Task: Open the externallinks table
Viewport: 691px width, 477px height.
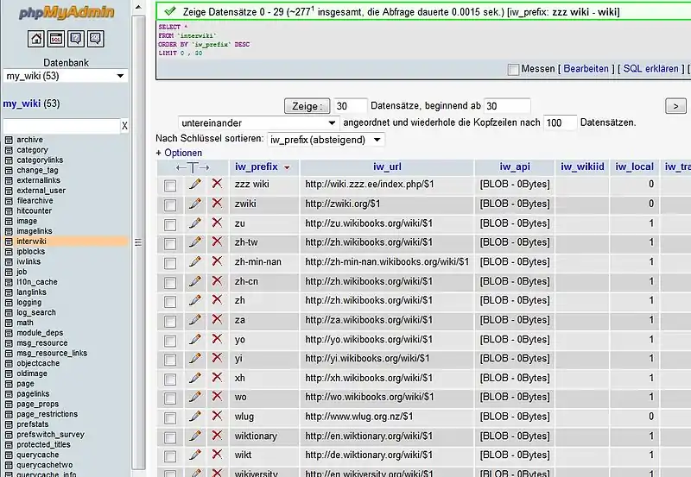Action: (x=38, y=180)
